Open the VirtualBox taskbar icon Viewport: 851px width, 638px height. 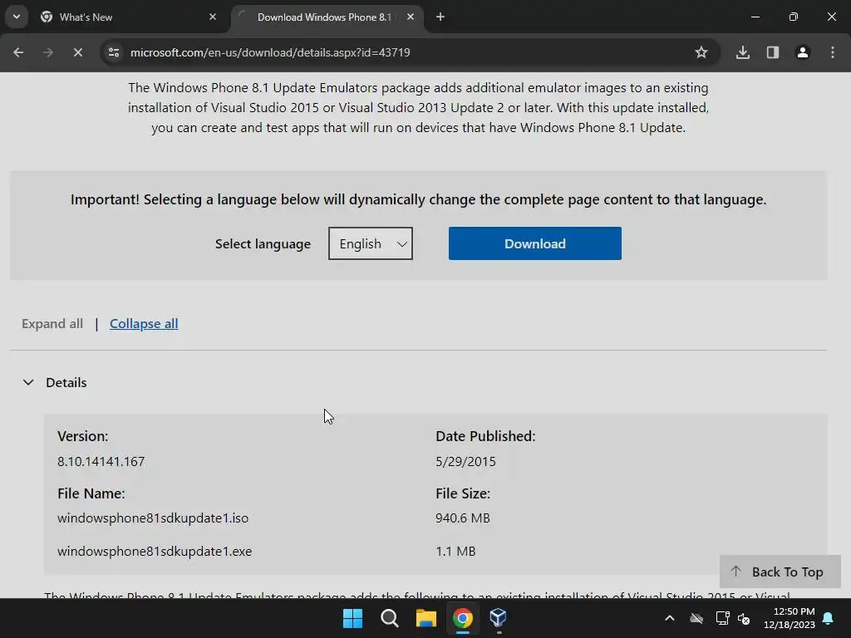[499, 618]
